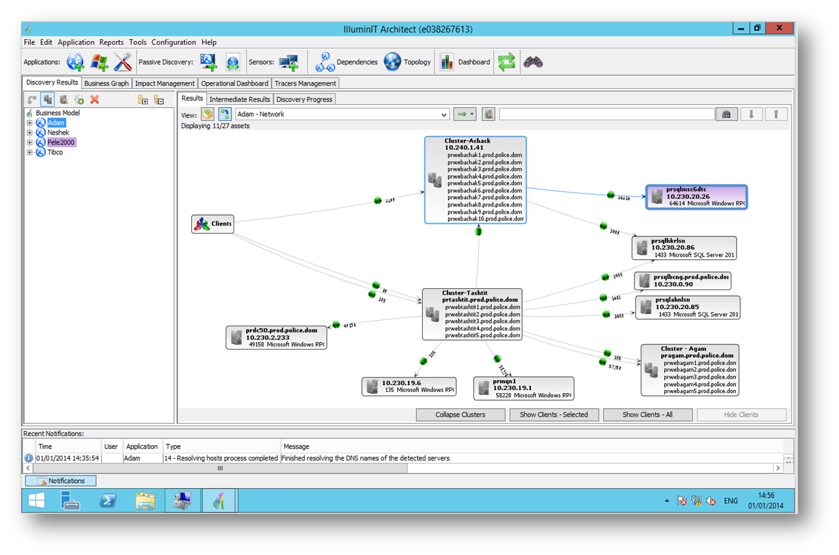
Task: Switch to the Impact Management tab
Action: [x=165, y=83]
